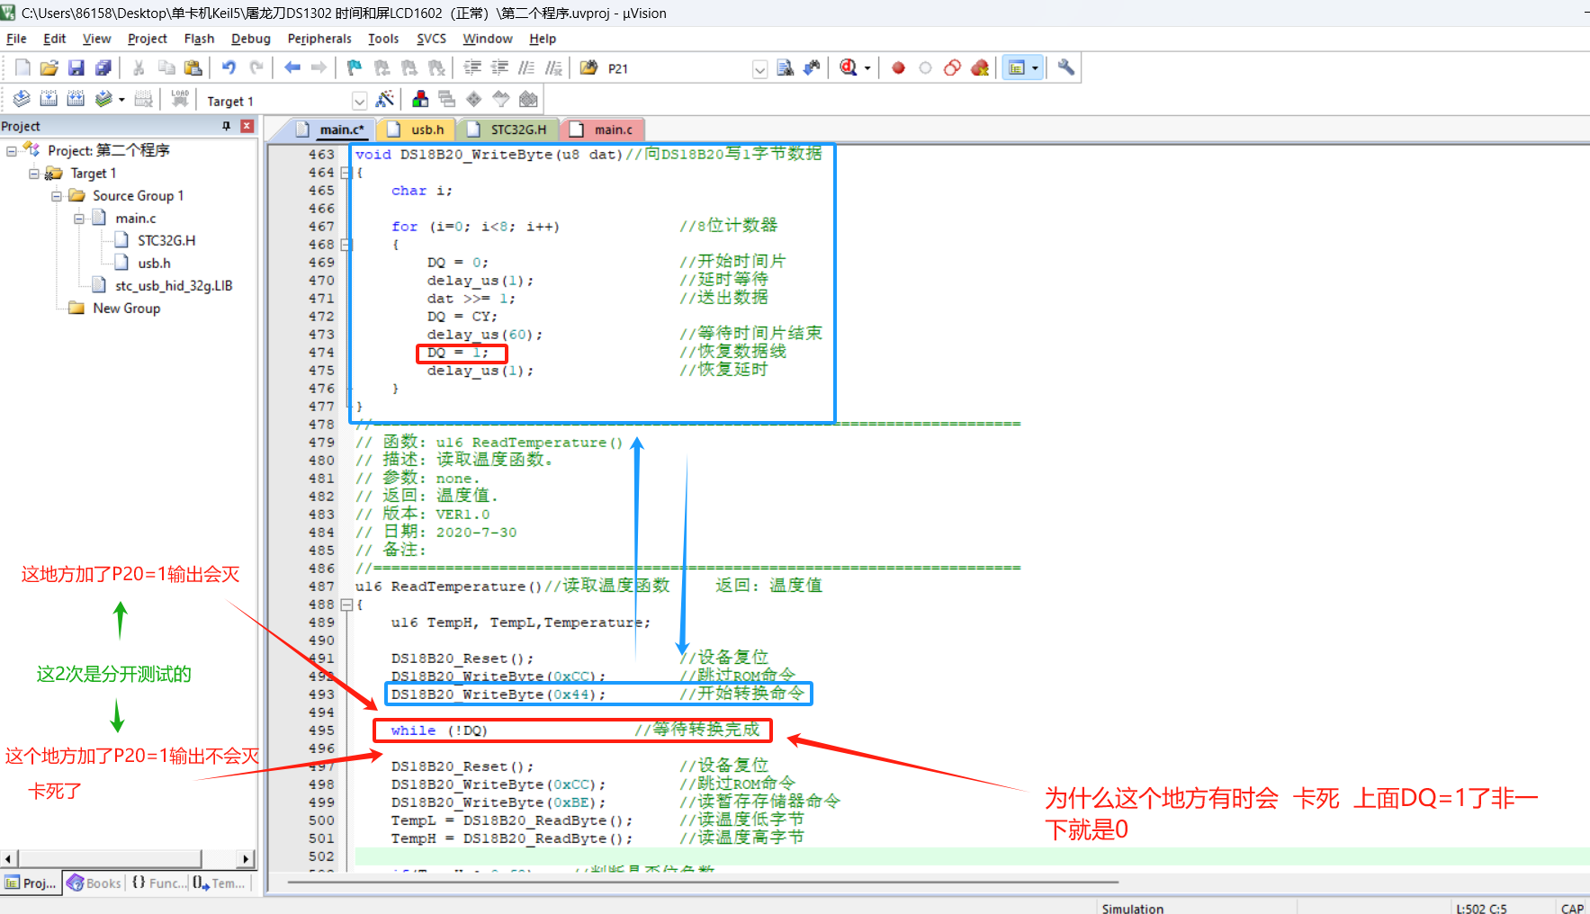Viewport: 1590px width, 914px height.
Task: Kill all breakpoints icon
Action: click(x=980, y=67)
